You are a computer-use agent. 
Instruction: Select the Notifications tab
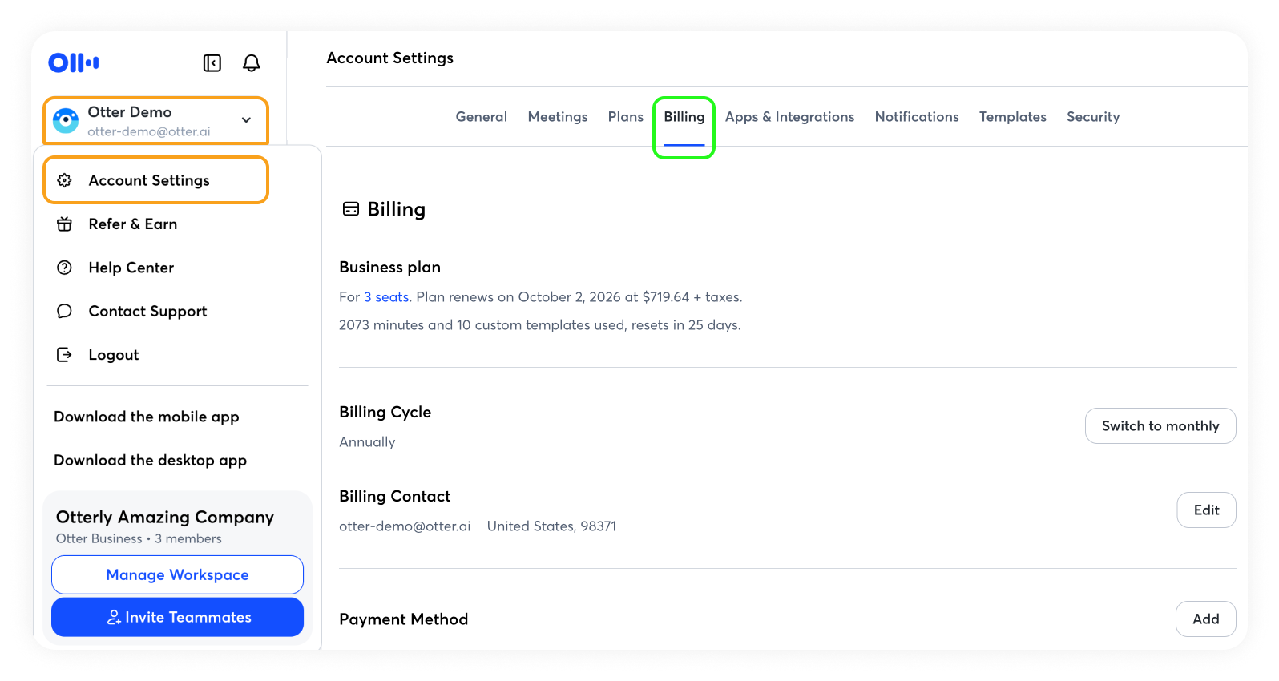click(916, 117)
